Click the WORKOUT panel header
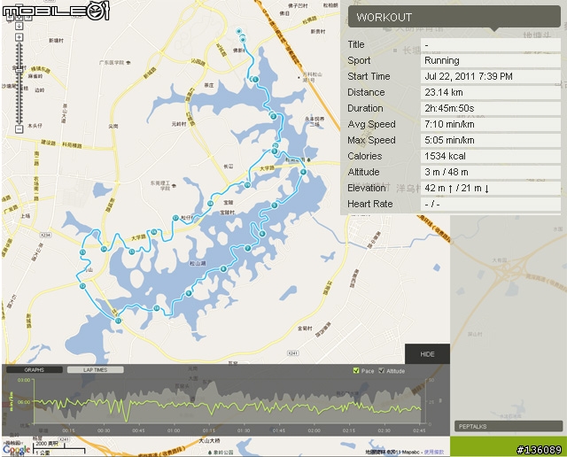Image resolution: width=567 pixels, height=457 pixels. point(454,17)
